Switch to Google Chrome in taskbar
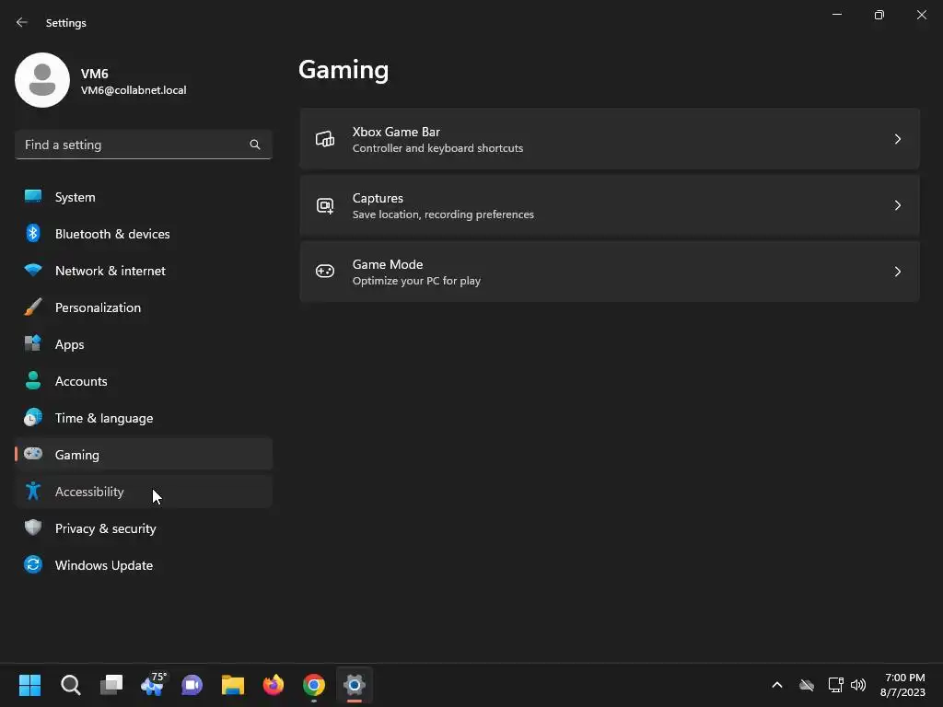Viewport: 943px width, 707px height. [314, 684]
